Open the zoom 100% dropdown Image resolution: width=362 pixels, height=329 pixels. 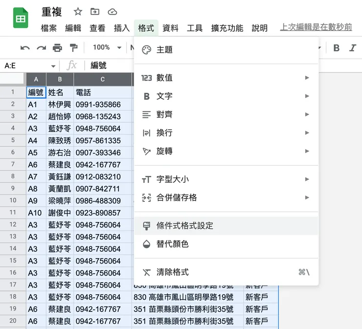coord(107,47)
